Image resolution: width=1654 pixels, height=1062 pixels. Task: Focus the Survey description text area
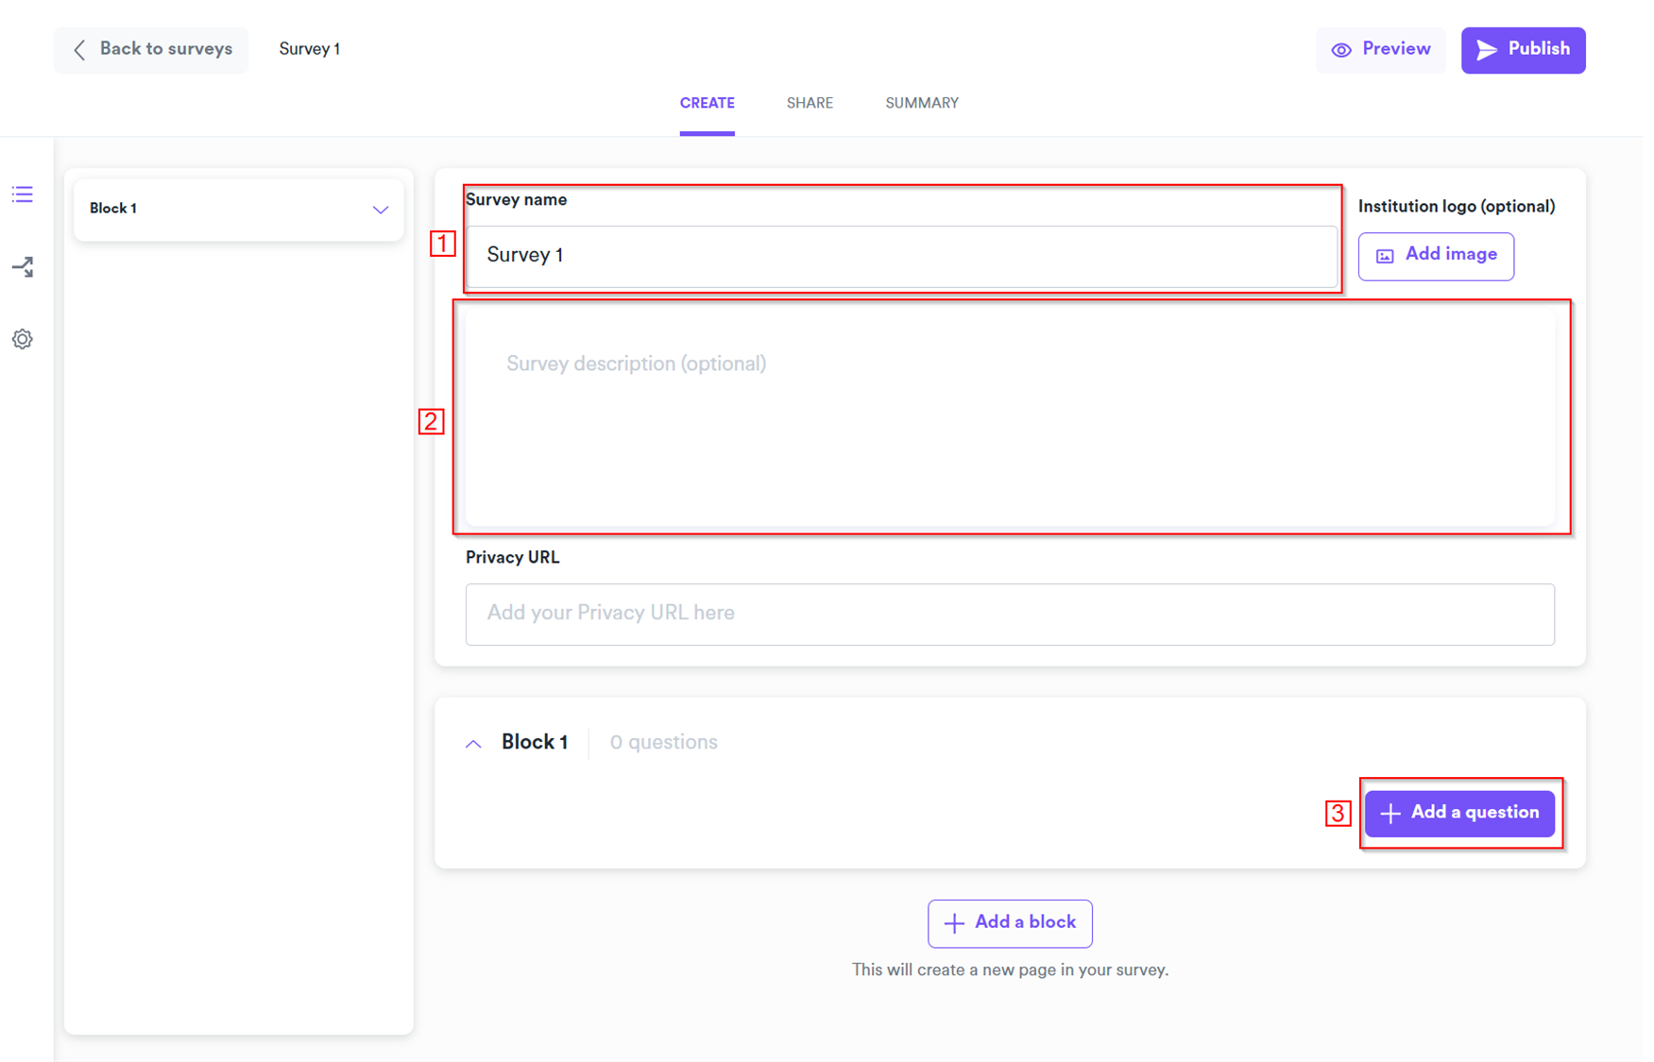coord(1009,415)
